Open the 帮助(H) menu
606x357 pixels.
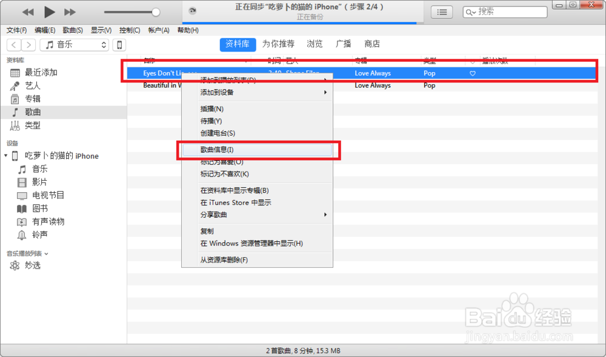pos(188,30)
